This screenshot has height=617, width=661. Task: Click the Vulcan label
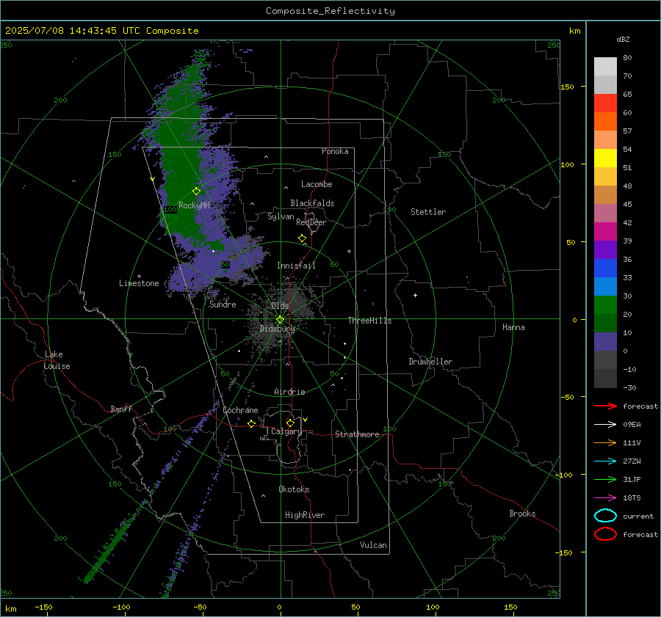click(x=373, y=545)
